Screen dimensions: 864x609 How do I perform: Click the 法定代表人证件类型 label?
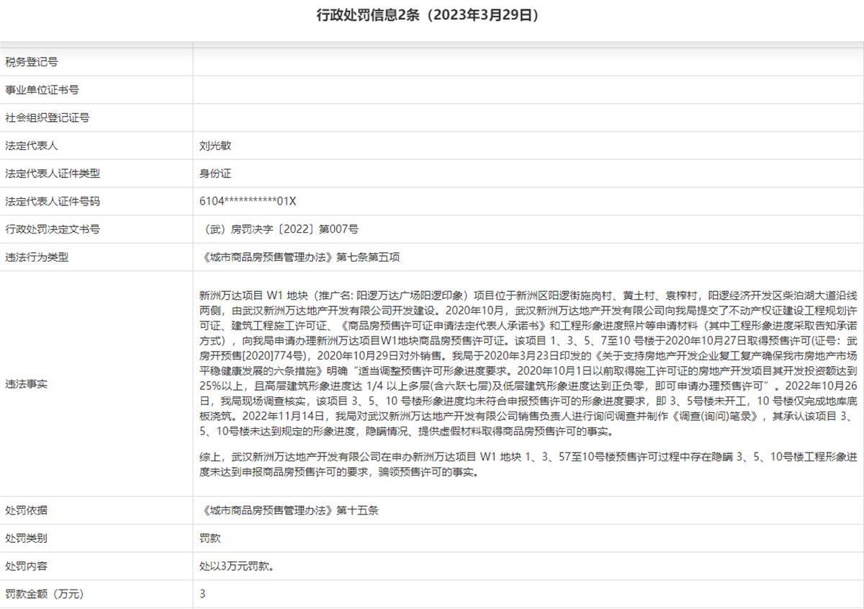pyautogui.click(x=53, y=174)
